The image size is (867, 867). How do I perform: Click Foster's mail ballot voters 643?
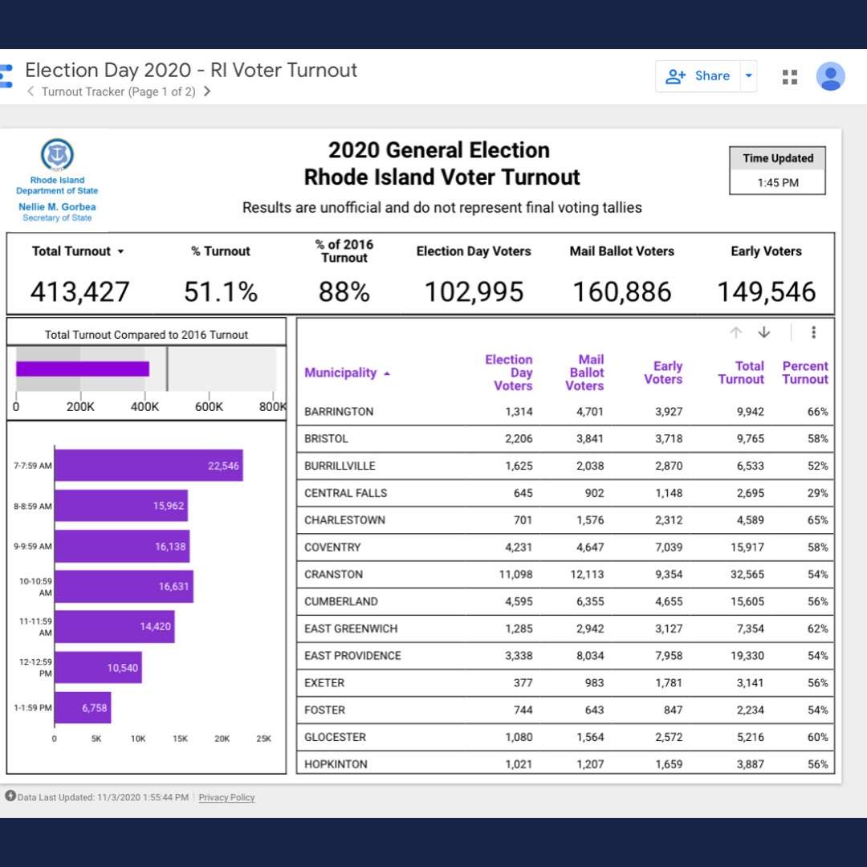click(x=594, y=710)
